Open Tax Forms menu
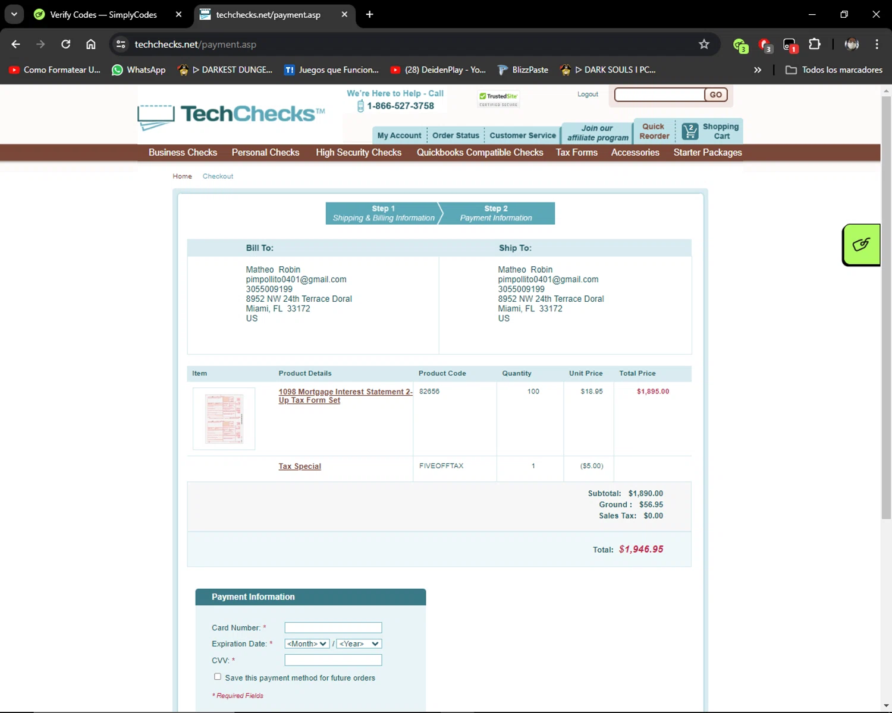Screen dimensions: 892x713 pyautogui.click(x=576, y=153)
